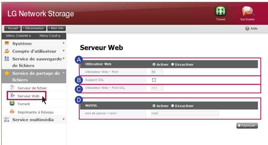This screenshot has width=268, height=145.
Task: Click the Serveur de fichier document icon
Action: point(12,87)
